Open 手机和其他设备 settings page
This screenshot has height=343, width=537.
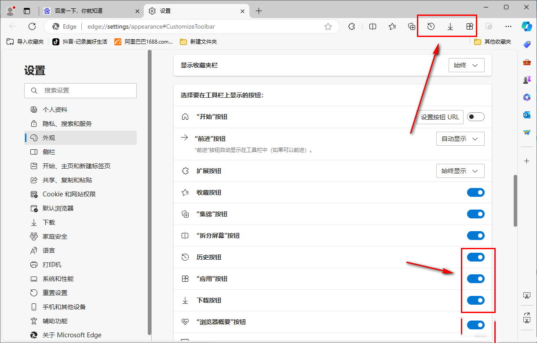coord(80,307)
